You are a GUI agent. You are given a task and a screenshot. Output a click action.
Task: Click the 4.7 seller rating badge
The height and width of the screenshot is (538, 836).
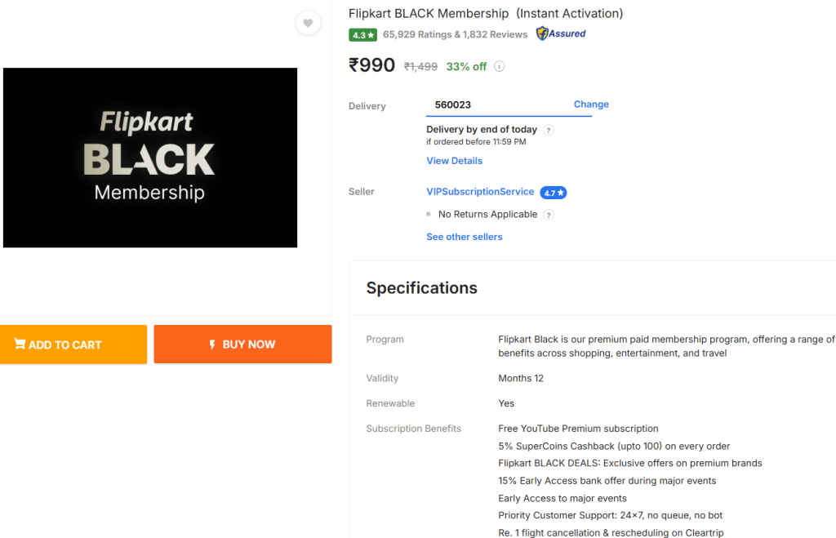pyautogui.click(x=554, y=192)
